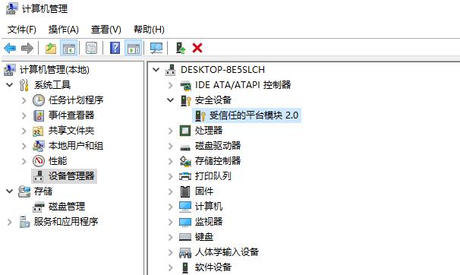This screenshot has height=275, width=460.
Task: Click the 性能 gauge icon
Action: click(39, 161)
